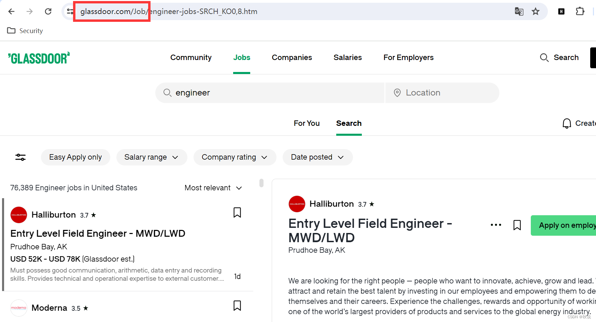Screen dimensions: 596x322
Task: Click the Create alert bell icon
Action: click(x=567, y=123)
